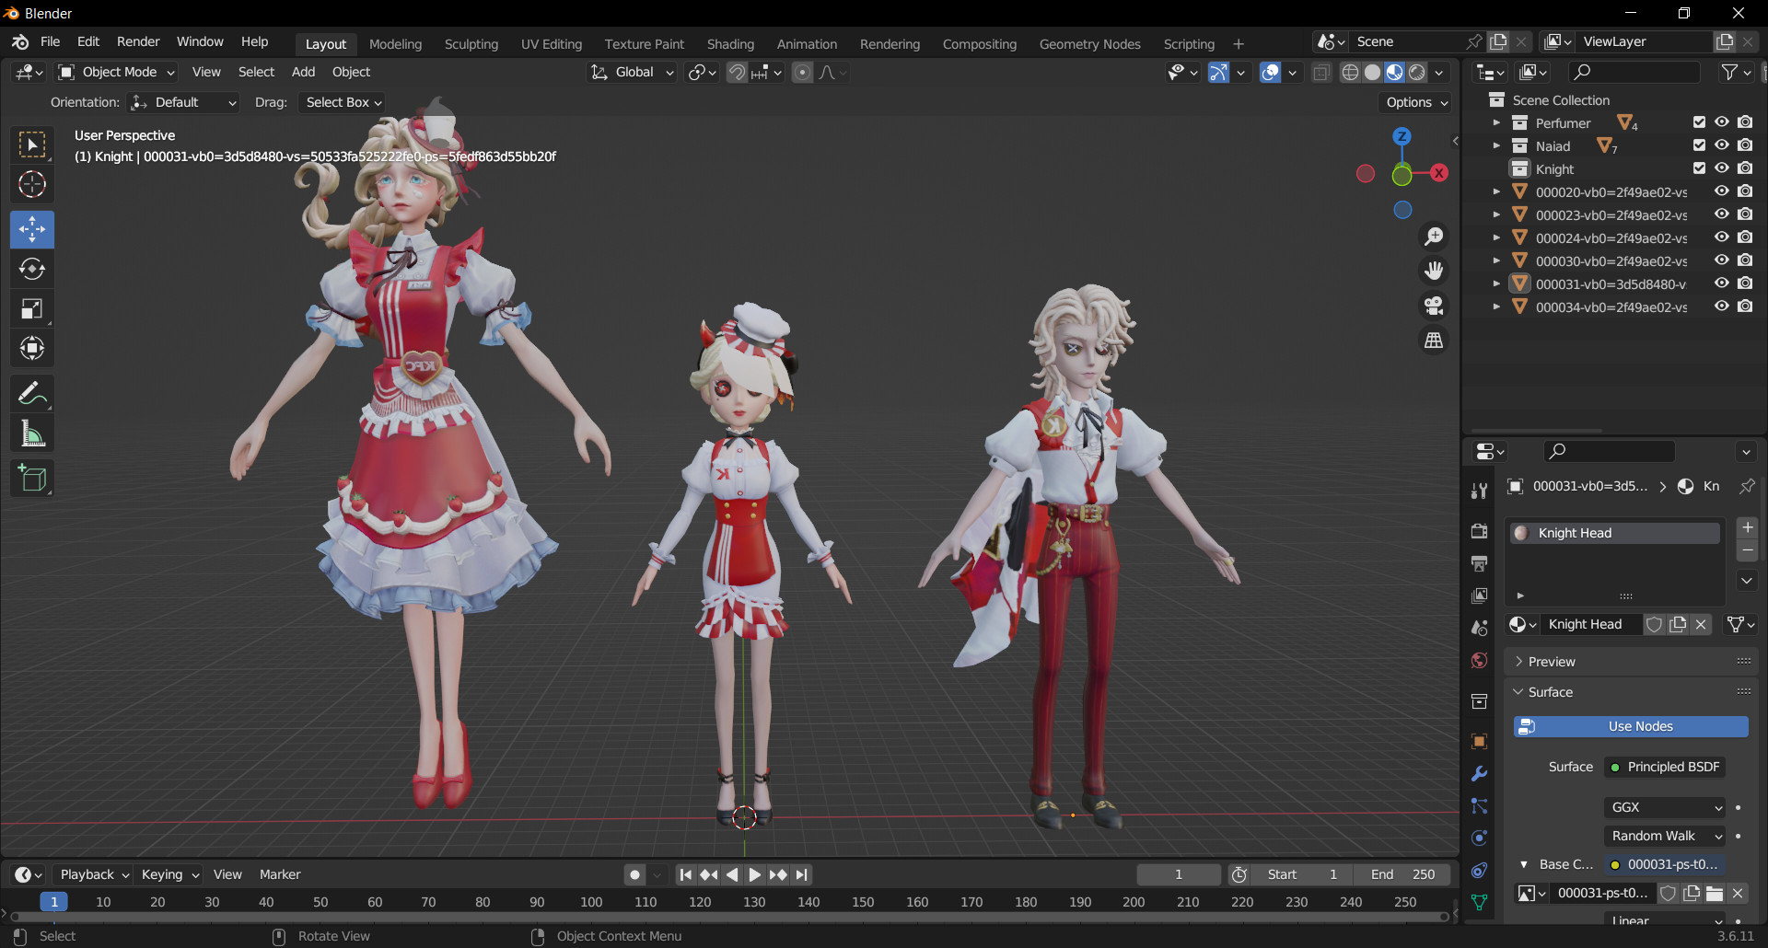Open the Modifier Properties wrench tab
This screenshot has height=948, width=1768.
(x=1479, y=774)
